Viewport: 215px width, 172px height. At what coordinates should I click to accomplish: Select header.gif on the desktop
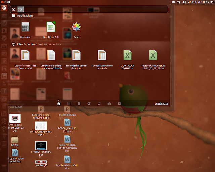[41, 164]
